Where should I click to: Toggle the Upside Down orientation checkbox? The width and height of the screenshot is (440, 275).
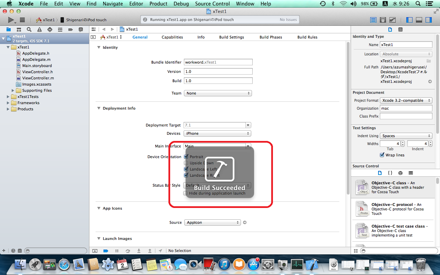186,163
